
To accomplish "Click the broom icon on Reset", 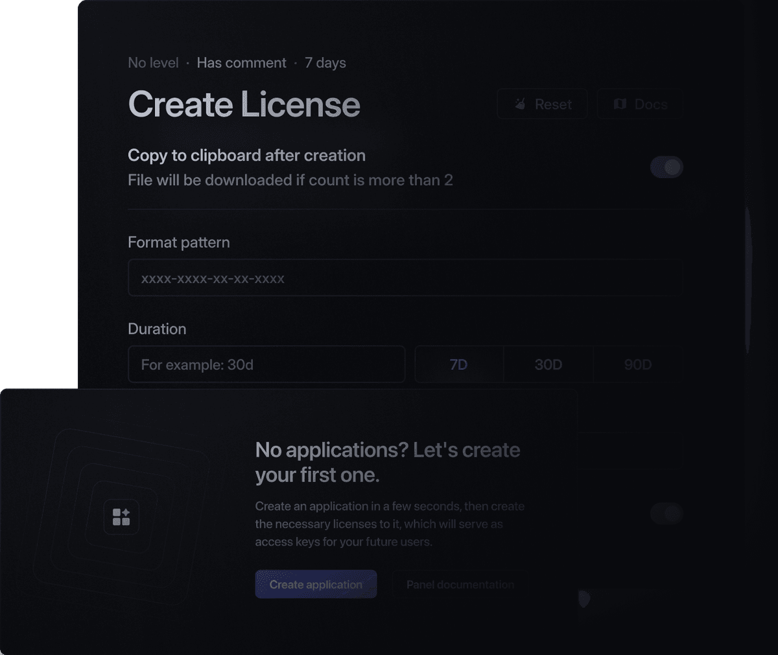I will click(520, 104).
